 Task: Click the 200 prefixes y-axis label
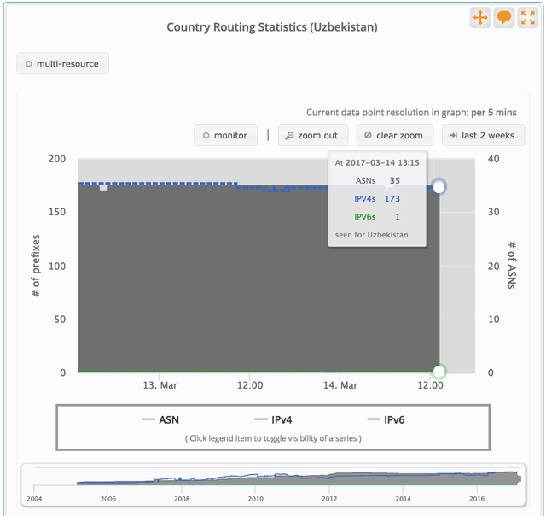57,159
